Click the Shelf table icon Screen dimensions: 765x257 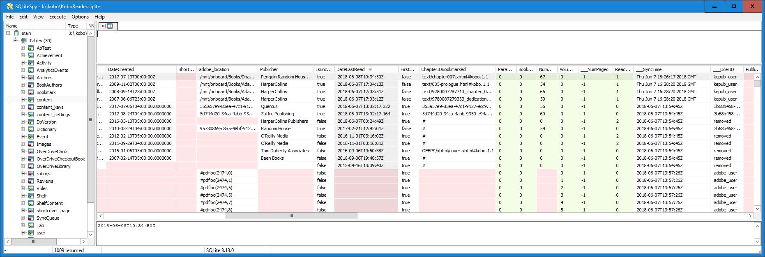coord(31,196)
